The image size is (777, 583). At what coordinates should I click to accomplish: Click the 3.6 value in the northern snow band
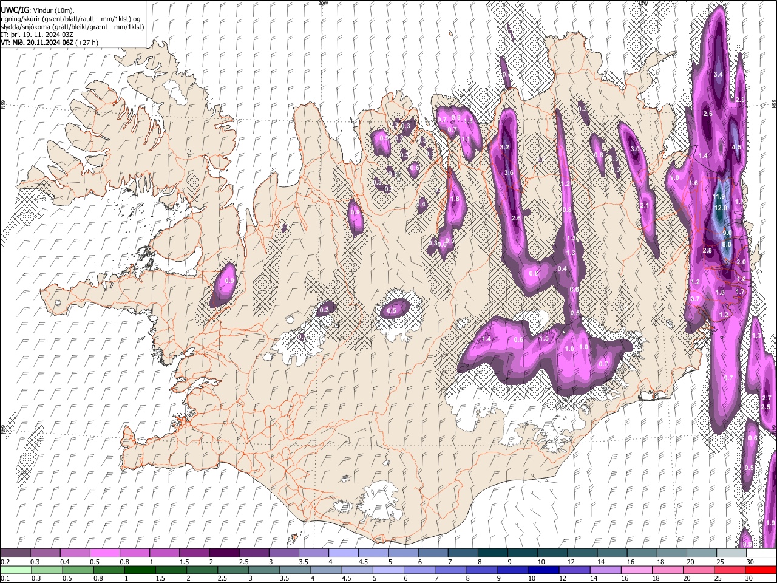[x=509, y=173]
